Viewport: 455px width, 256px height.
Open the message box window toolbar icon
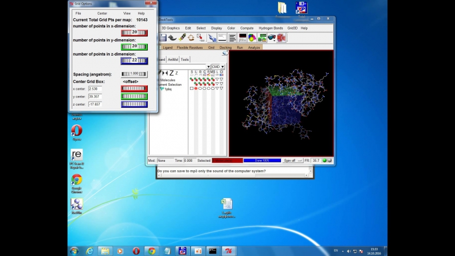tap(222, 37)
